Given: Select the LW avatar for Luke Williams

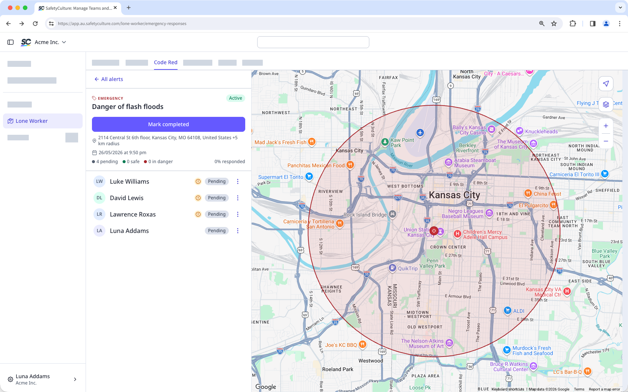Looking at the screenshot, I should 99,181.
